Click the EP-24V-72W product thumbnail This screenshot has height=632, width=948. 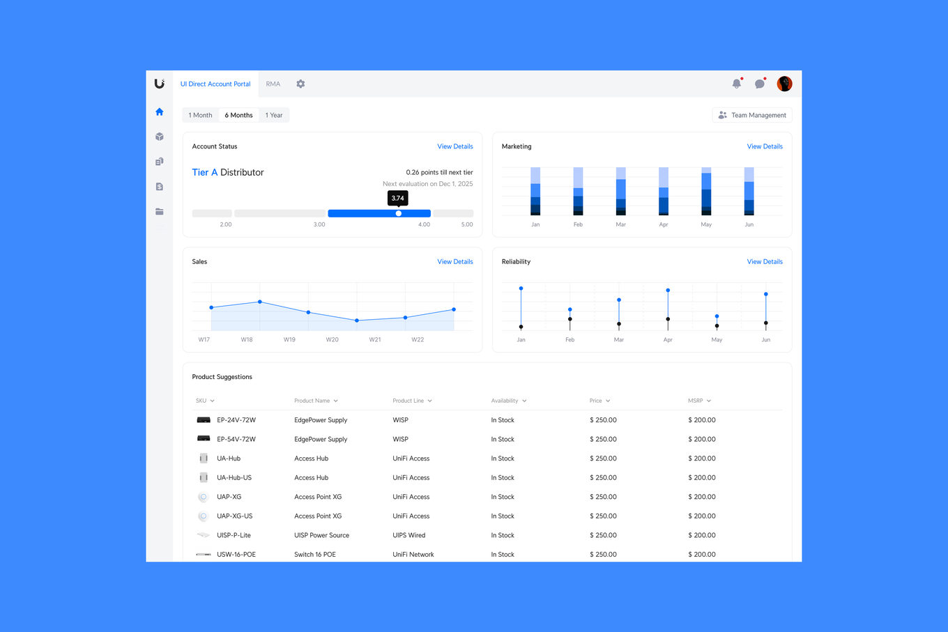(x=204, y=420)
